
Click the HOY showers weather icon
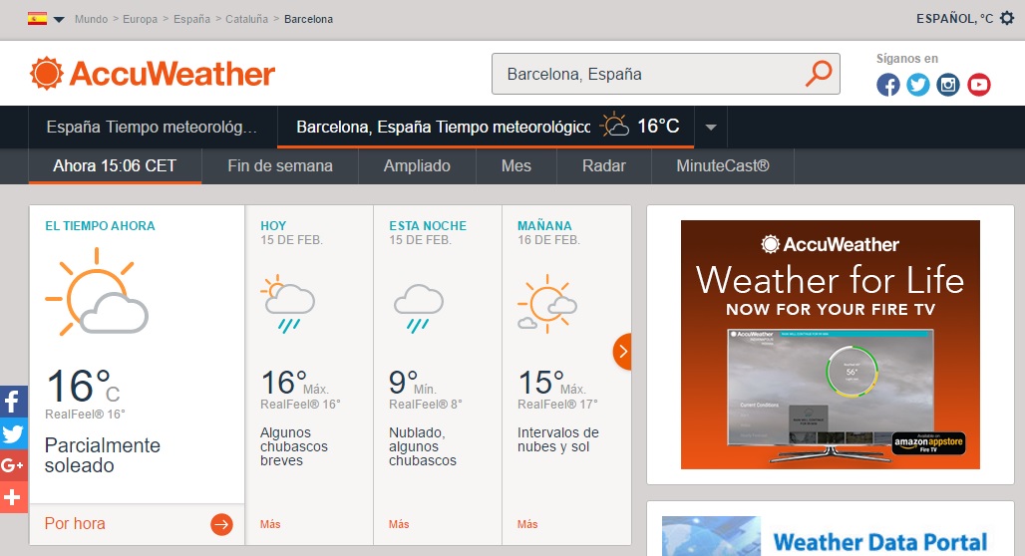click(x=287, y=304)
